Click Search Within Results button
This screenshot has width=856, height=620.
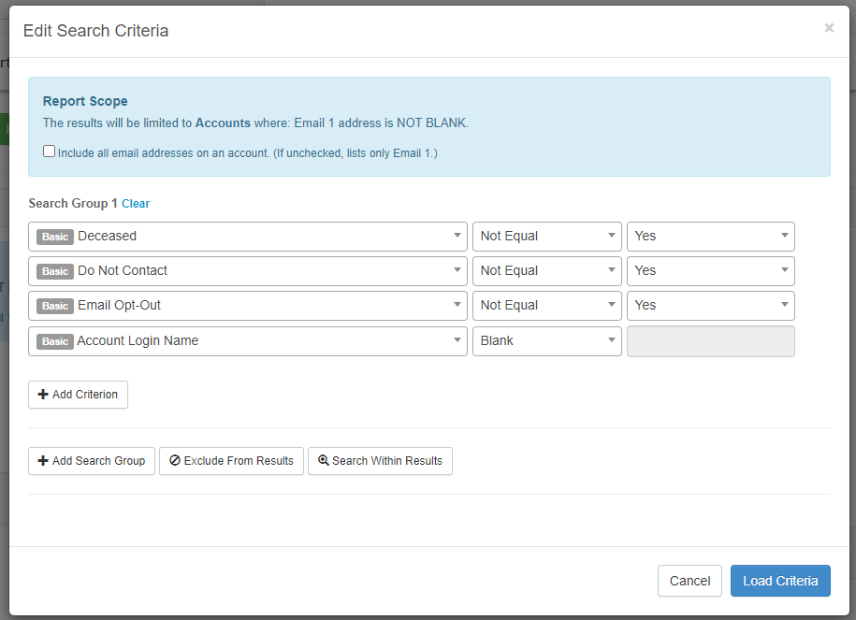click(380, 461)
